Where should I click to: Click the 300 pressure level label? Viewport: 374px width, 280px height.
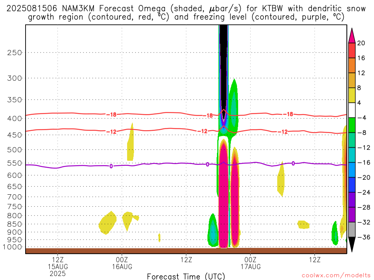[15, 78]
